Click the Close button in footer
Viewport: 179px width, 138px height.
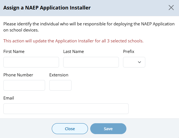pos(70,129)
